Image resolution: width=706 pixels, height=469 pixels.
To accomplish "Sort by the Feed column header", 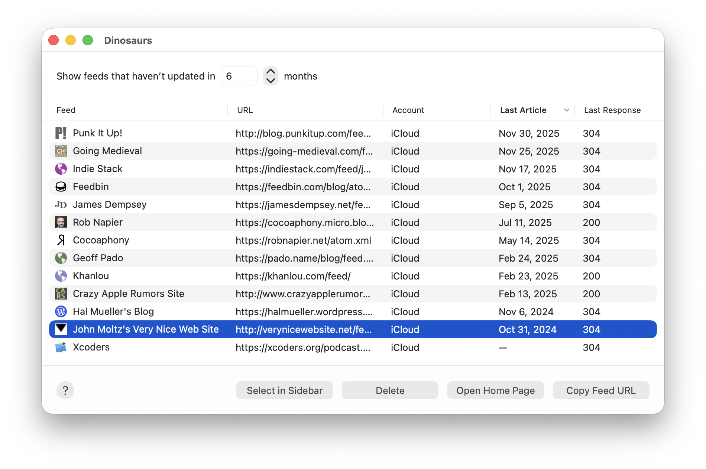I will pos(66,110).
